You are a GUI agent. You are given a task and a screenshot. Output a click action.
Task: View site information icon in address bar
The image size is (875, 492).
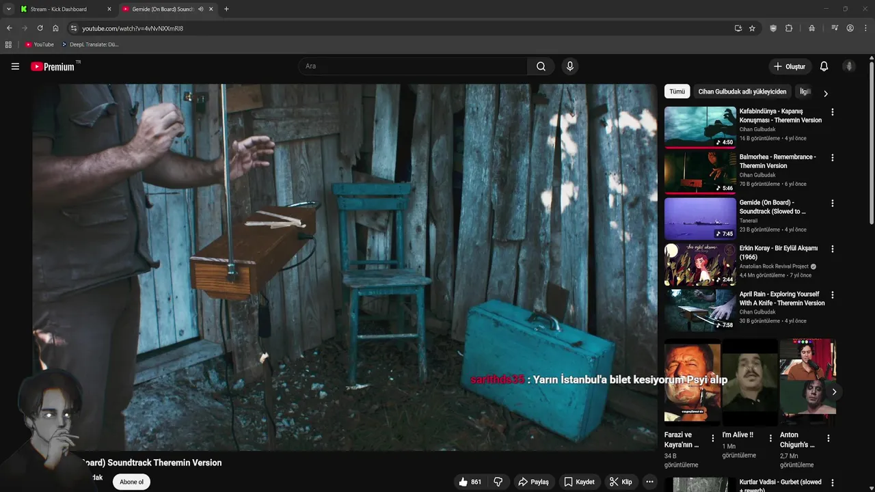[74, 28]
